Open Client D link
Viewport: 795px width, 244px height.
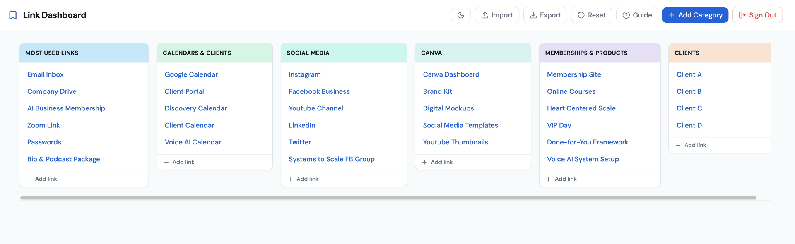point(689,125)
